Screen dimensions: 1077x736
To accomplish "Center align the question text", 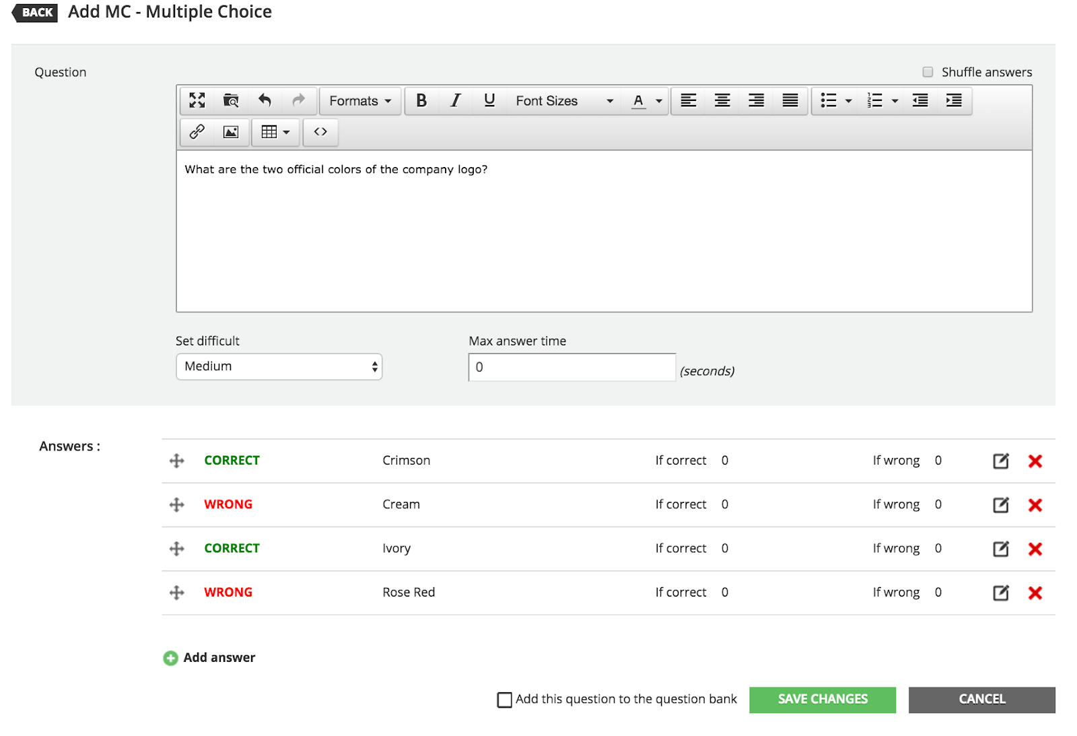I will pos(722,100).
